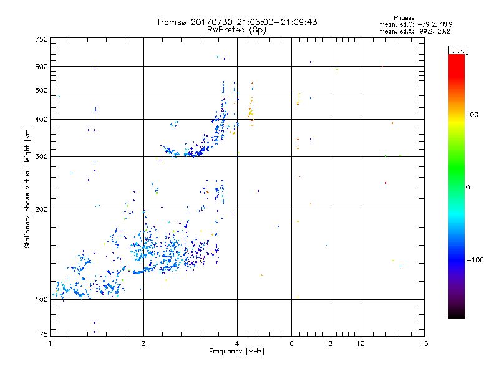Click the x-axis tick label '4'
Viewport: 499px width, 374px height.
[x=237, y=343]
